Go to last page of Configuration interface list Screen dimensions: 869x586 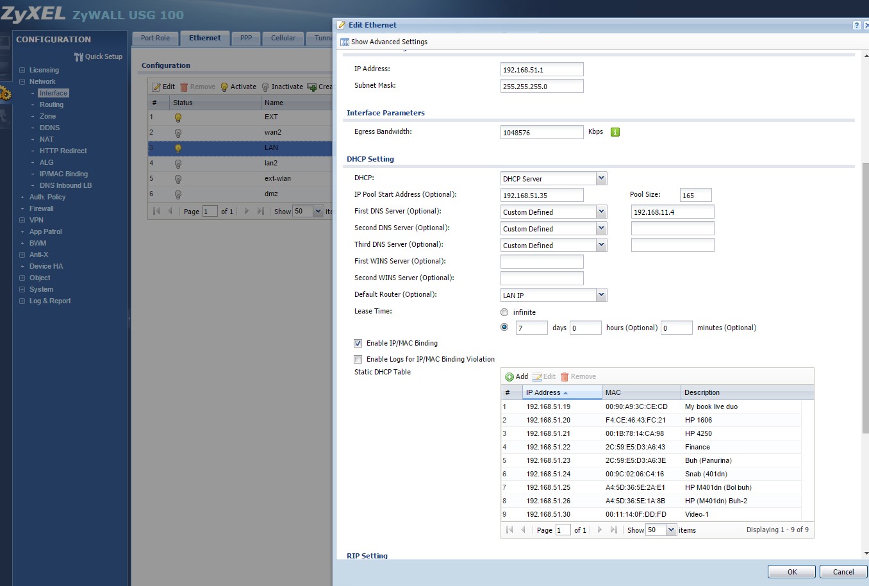pyautogui.click(x=261, y=211)
